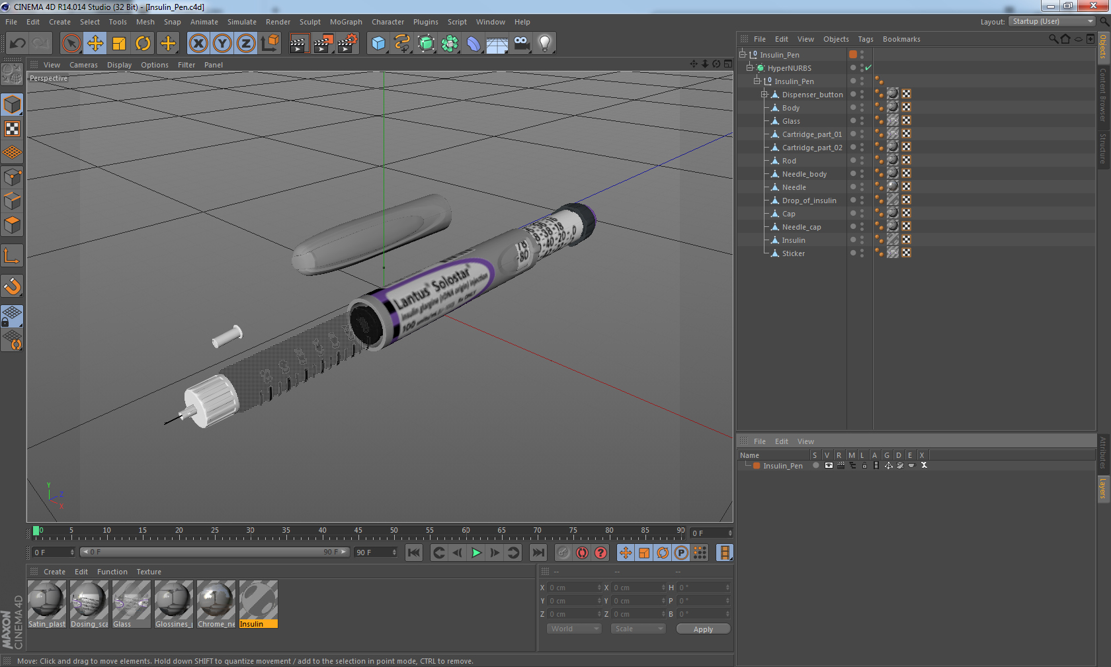The height and width of the screenshot is (667, 1111).
Task: Select the Move tool
Action: [x=95, y=44]
